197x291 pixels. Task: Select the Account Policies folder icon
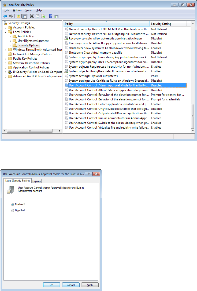10,27
